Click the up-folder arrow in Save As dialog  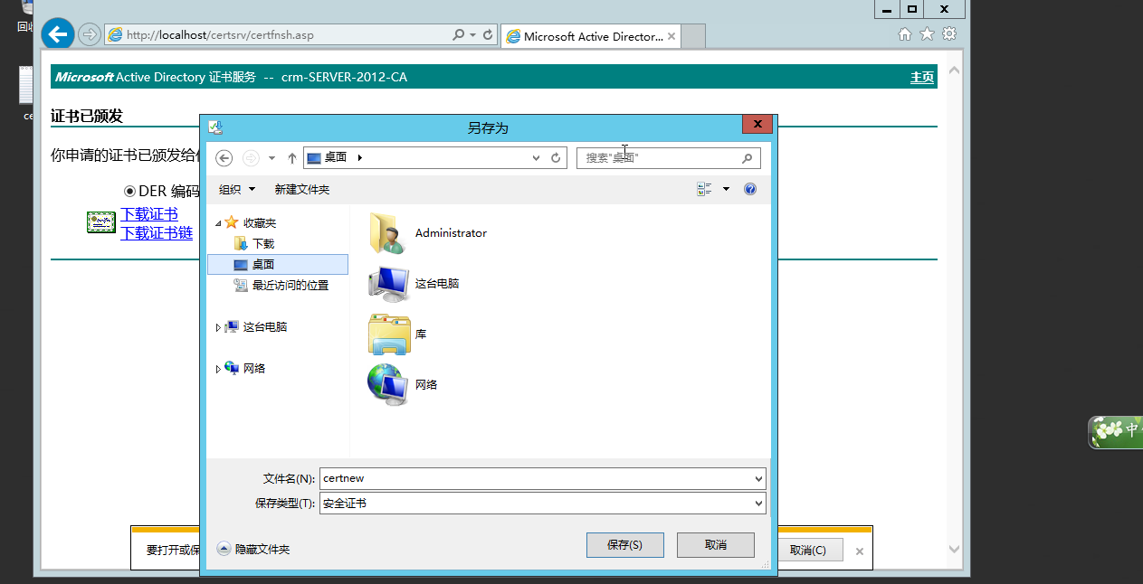pos(291,158)
